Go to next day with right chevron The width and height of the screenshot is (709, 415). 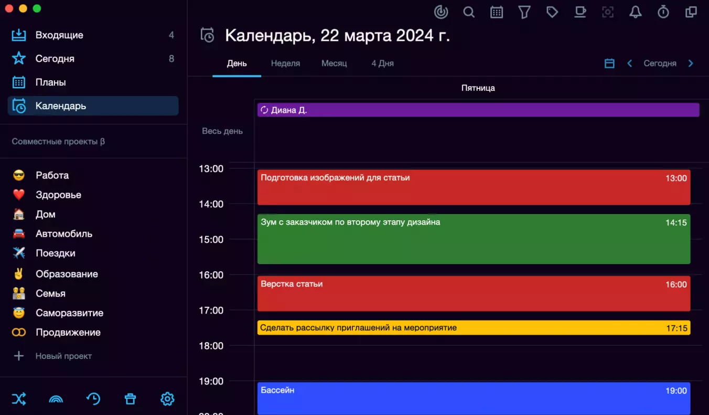pos(691,63)
